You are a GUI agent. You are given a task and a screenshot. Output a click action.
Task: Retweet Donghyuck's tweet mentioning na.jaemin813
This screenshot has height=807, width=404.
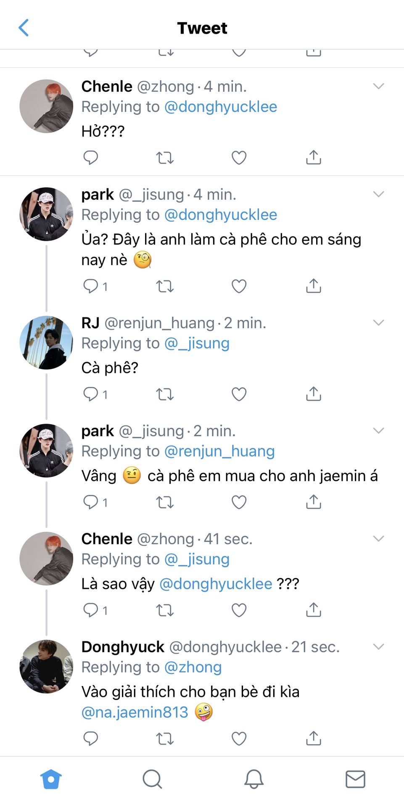click(165, 738)
